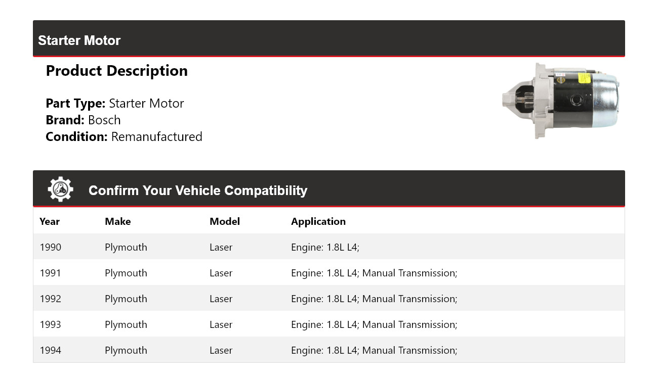This screenshot has height=383, width=658.
Task: Click the Remanufactured condition text
Action: point(156,137)
